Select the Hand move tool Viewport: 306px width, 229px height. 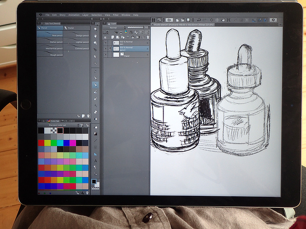(96, 35)
